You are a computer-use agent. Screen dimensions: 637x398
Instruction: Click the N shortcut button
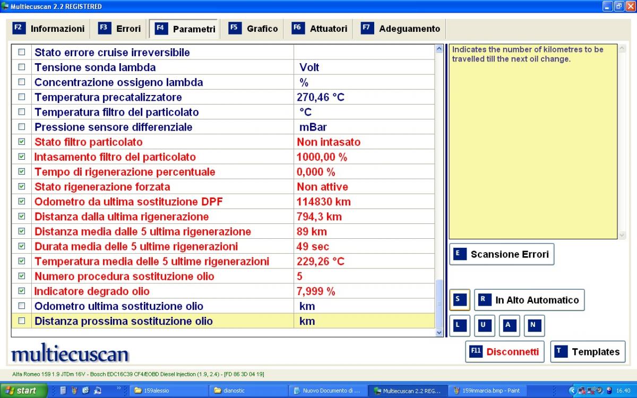(x=534, y=326)
